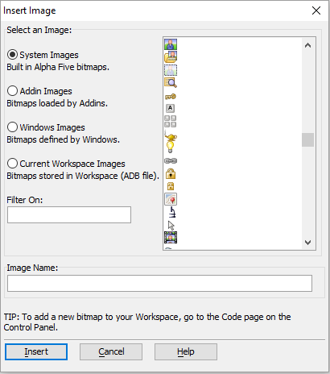The width and height of the screenshot is (330, 374).
Task: Choose the genie lamp icon
Action: (171, 136)
